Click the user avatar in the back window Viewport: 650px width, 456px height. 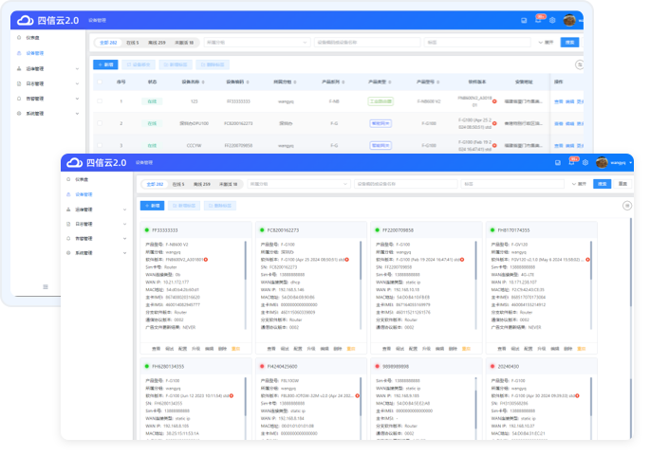click(x=569, y=20)
